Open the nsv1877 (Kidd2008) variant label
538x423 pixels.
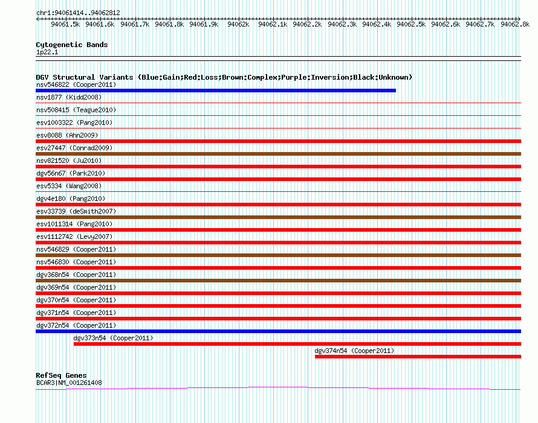pyautogui.click(x=69, y=97)
